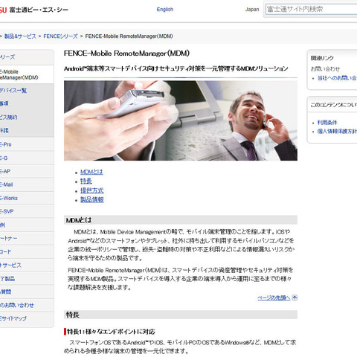Click the Fujitsu BSC logo text
Screen dimensions: 357x357
point(34,10)
